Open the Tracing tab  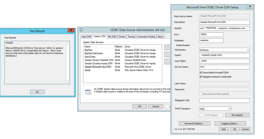click(x=131, y=37)
